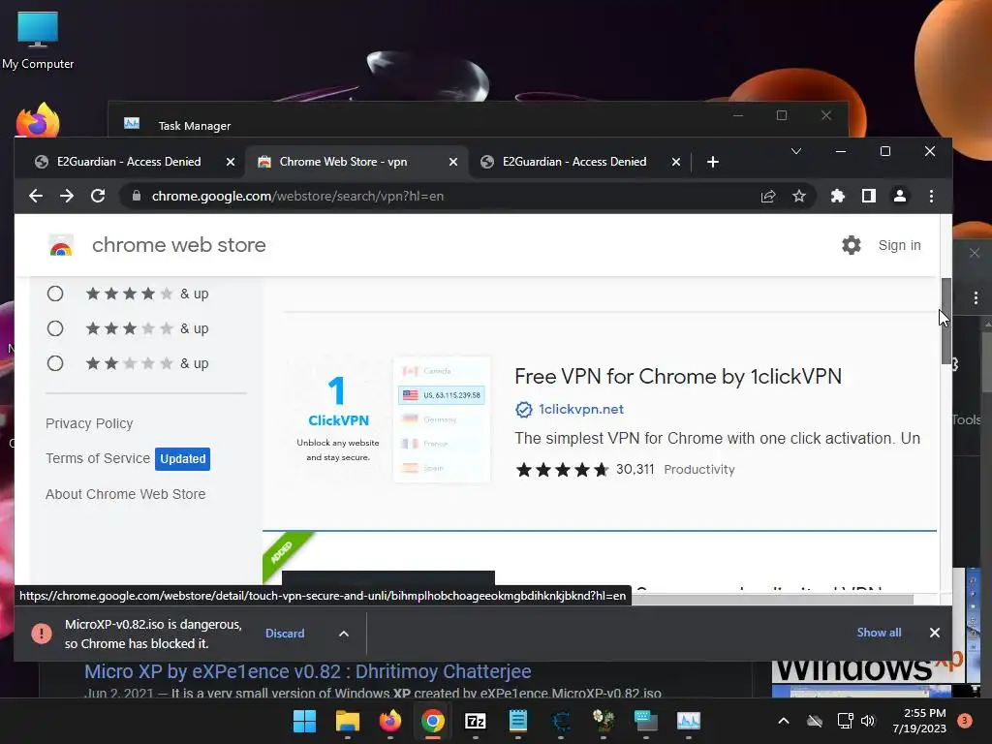Viewport: 992px width, 744px height.
Task: Bookmark this page with the star icon
Action: coord(799,196)
